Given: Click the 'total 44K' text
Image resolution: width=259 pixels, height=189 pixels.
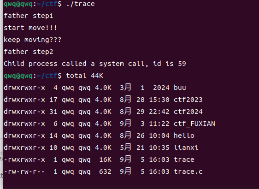Looking at the screenshot, I should [85, 76].
